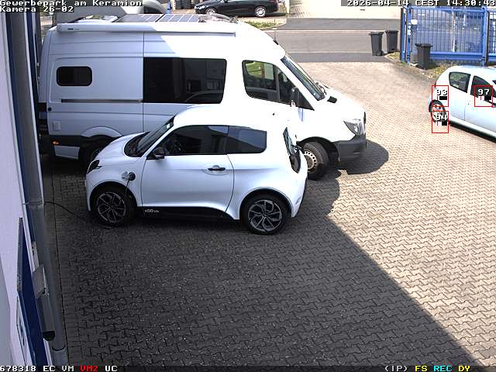Click the red VM2 status indicator

(89, 368)
